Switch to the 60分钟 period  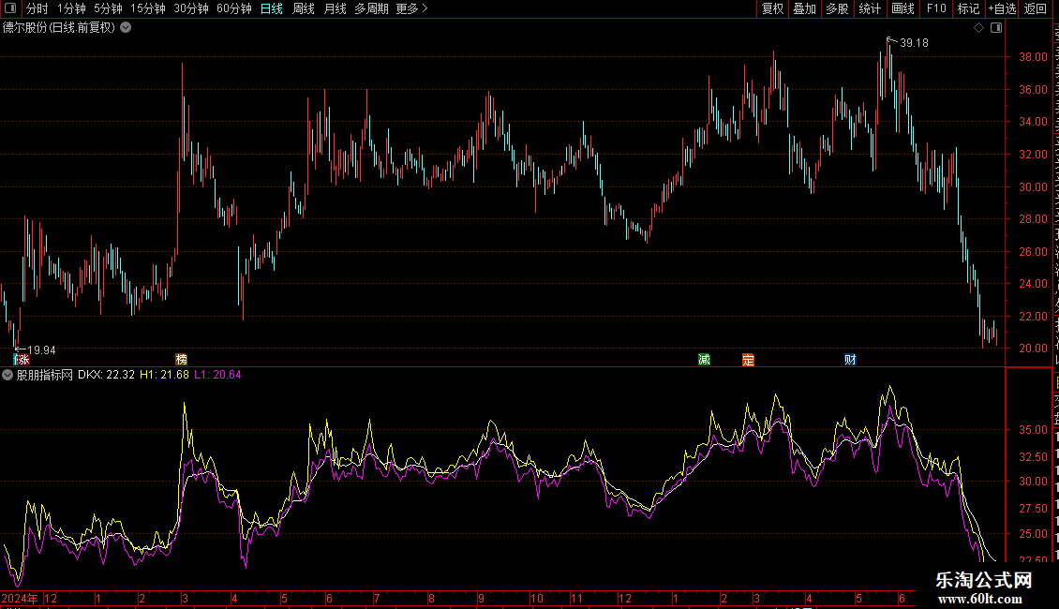pyautogui.click(x=234, y=8)
